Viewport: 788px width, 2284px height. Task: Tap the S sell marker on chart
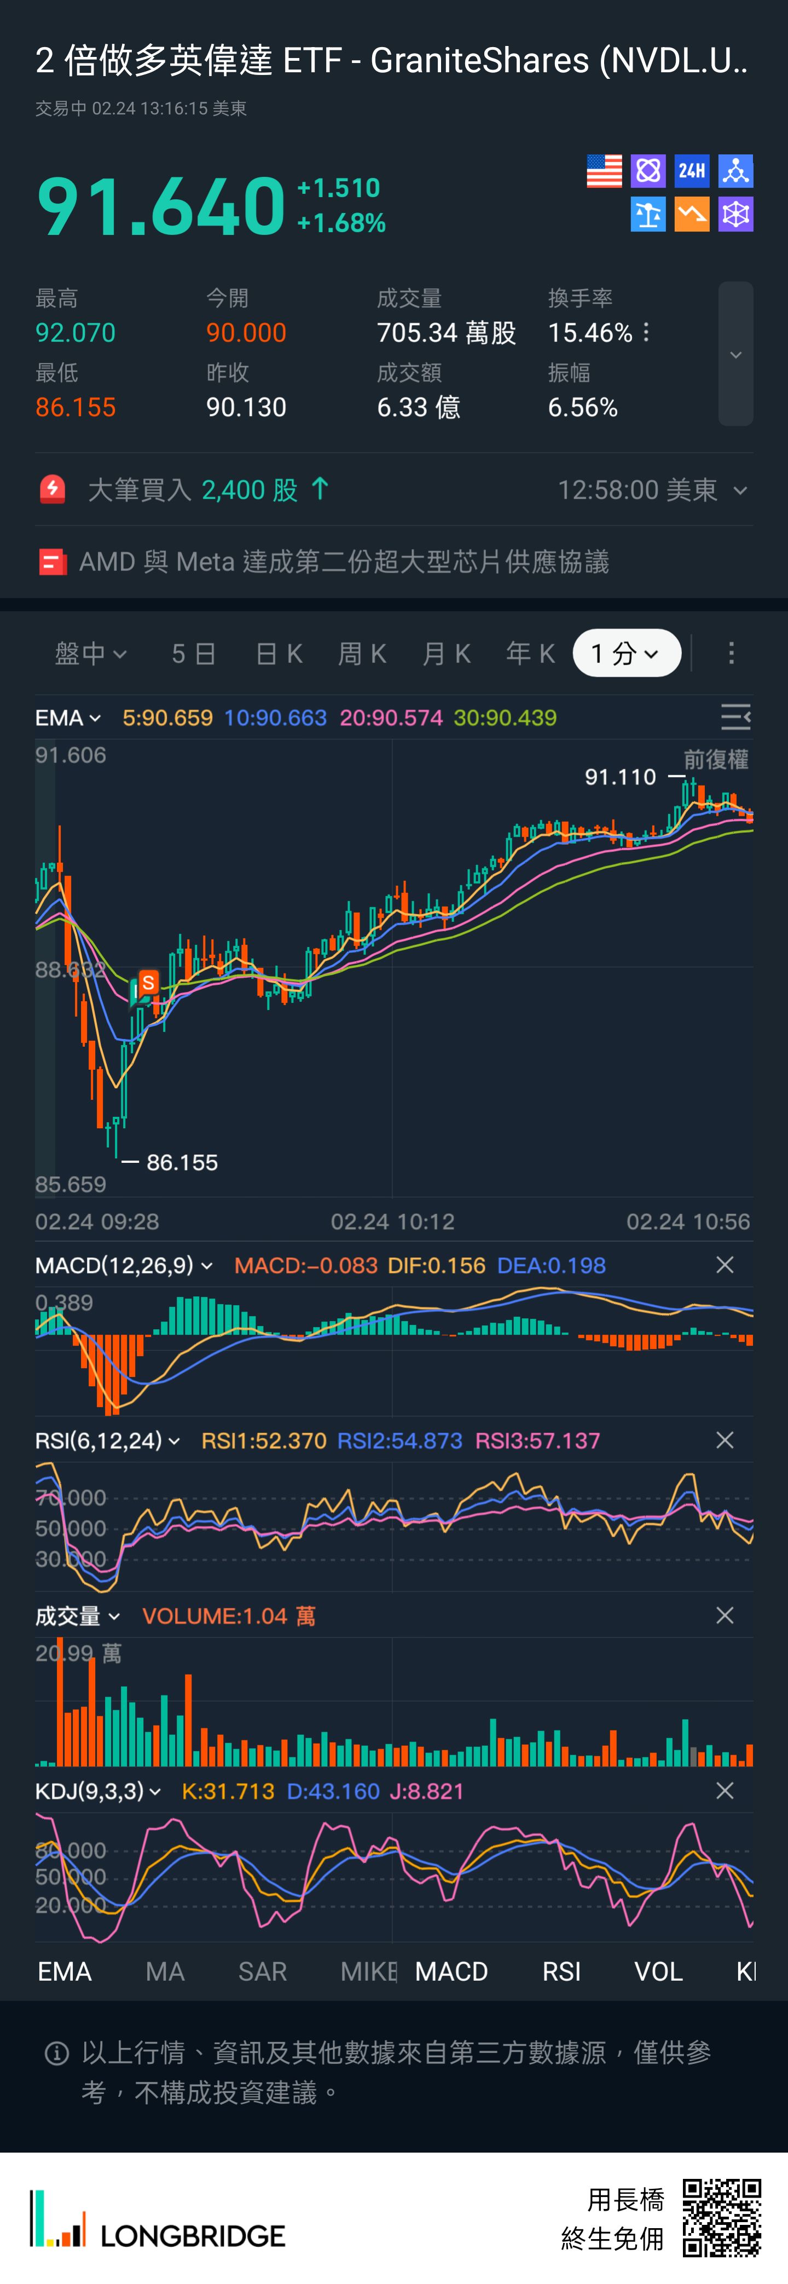point(148,982)
